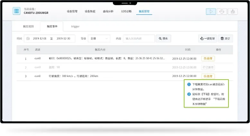Expand the 等级 dropdown showing 全部
Screen dimensions: 250x136
tap(99, 38)
